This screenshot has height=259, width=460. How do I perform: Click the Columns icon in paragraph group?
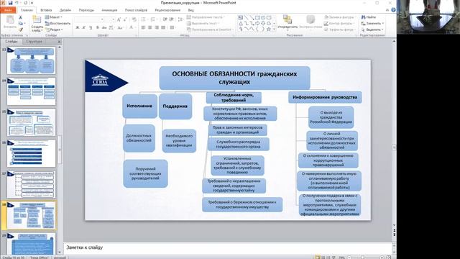(x=172, y=27)
